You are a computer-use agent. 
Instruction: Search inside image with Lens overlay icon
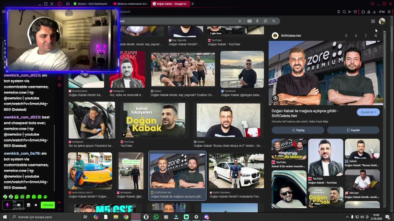click(275, 98)
